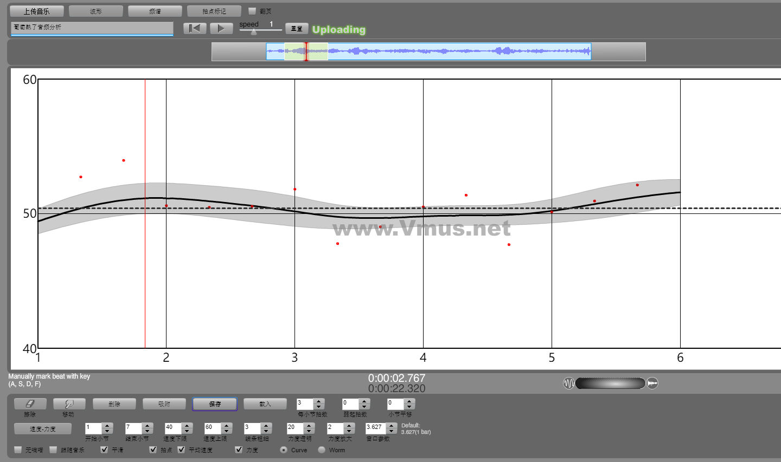The image size is (781, 462).
Task: Click the speed slider handle
Action: coord(253,31)
